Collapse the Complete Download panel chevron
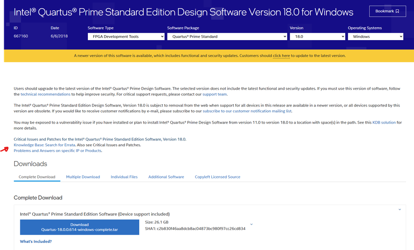414x250 pixels. click(400, 210)
